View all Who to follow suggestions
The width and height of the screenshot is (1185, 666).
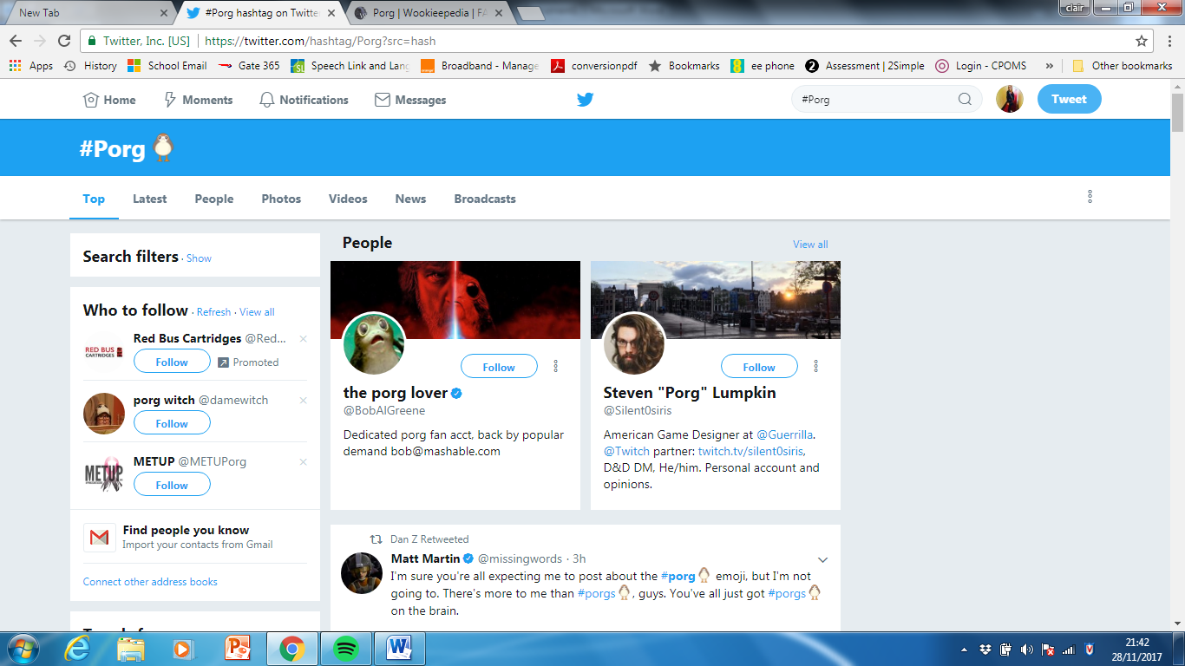coord(257,312)
